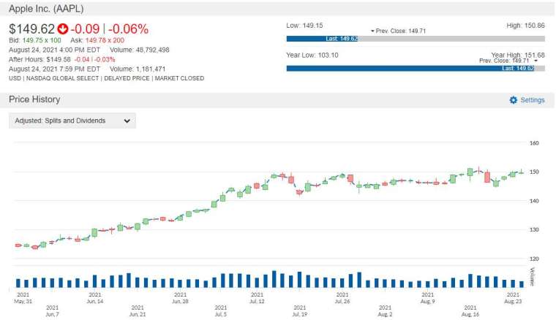Click the Low: 149.15 label

(304, 26)
